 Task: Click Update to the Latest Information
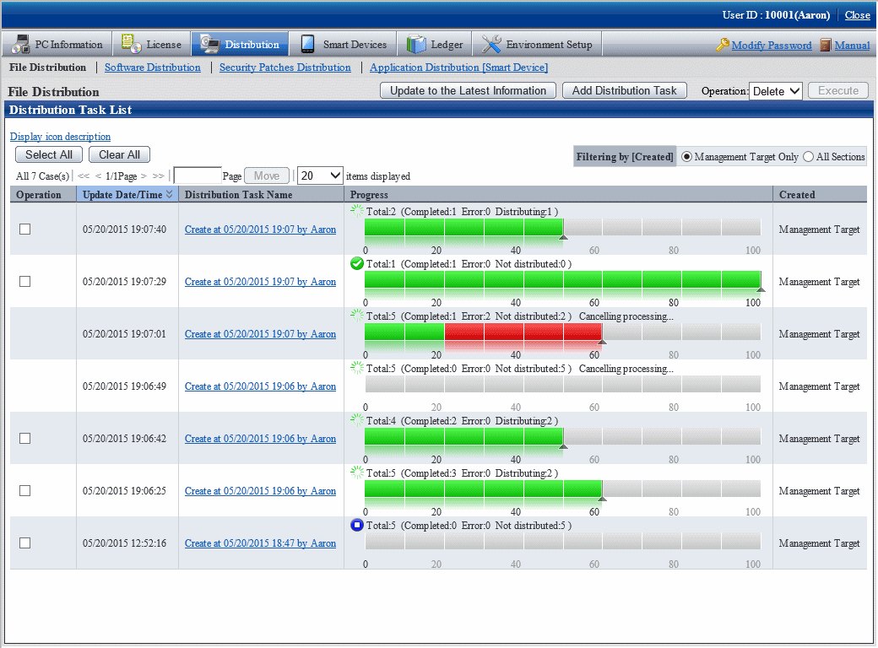point(468,91)
